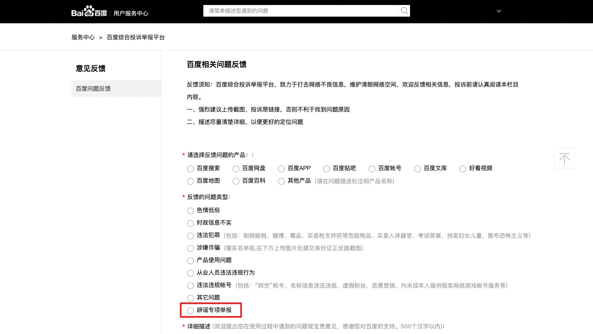
Task: Pick 产品使用问题 radio option
Action: tap(190, 261)
